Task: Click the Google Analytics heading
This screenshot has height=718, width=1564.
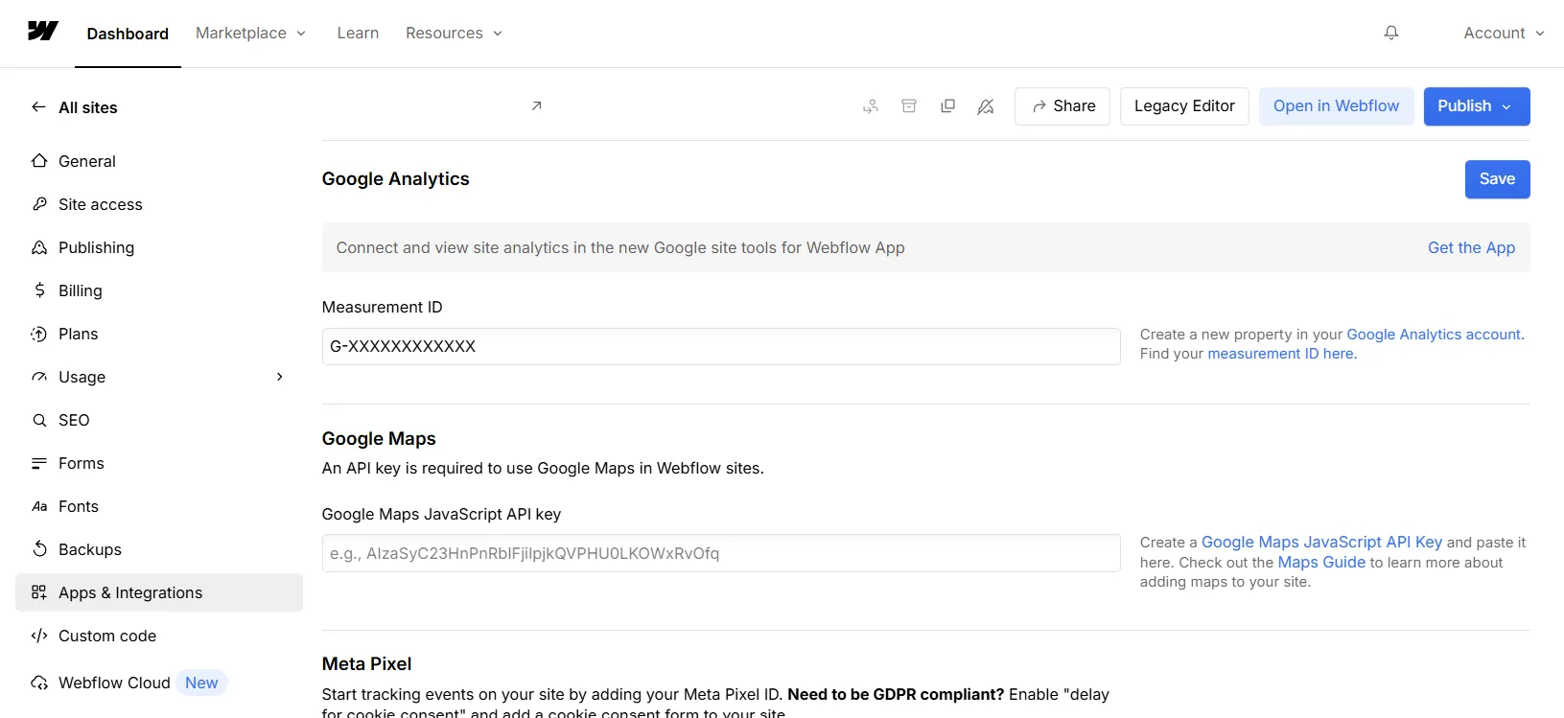Action: pyautogui.click(x=396, y=179)
